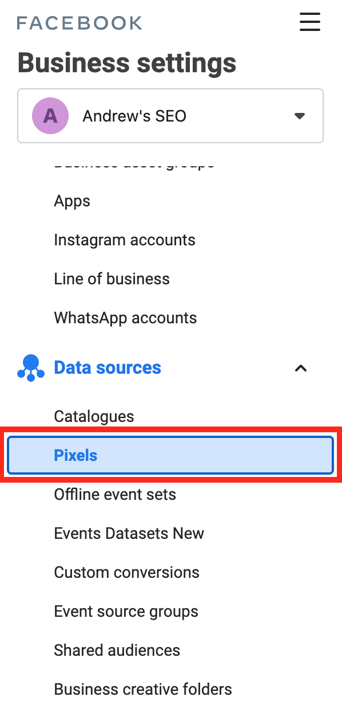This screenshot has height=720, width=342.
Task: Click the purple A avatar icon
Action: click(50, 116)
